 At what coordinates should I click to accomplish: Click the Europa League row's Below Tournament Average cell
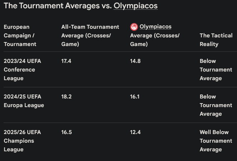[x=216, y=105]
